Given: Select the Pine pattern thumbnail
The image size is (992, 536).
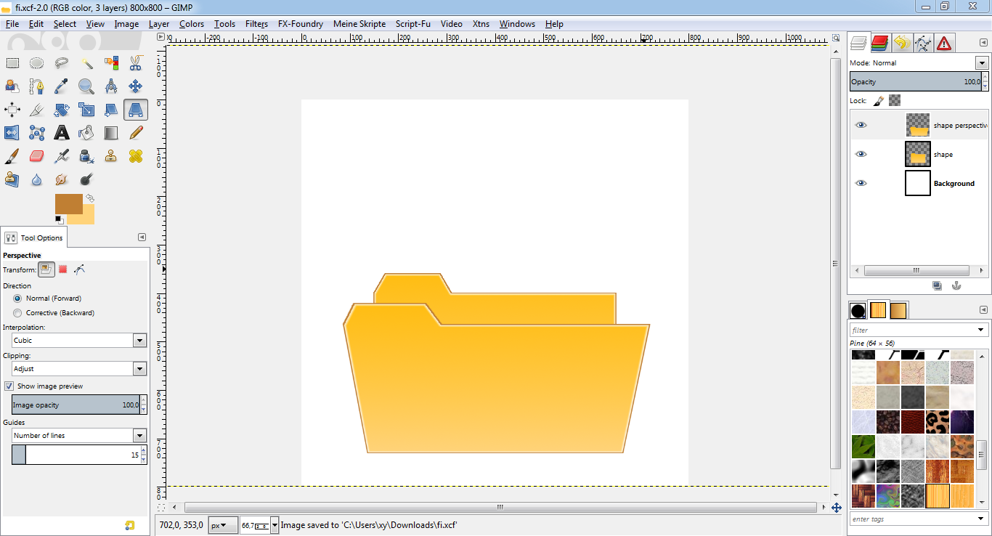Looking at the screenshot, I should pyautogui.click(x=938, y=495).
